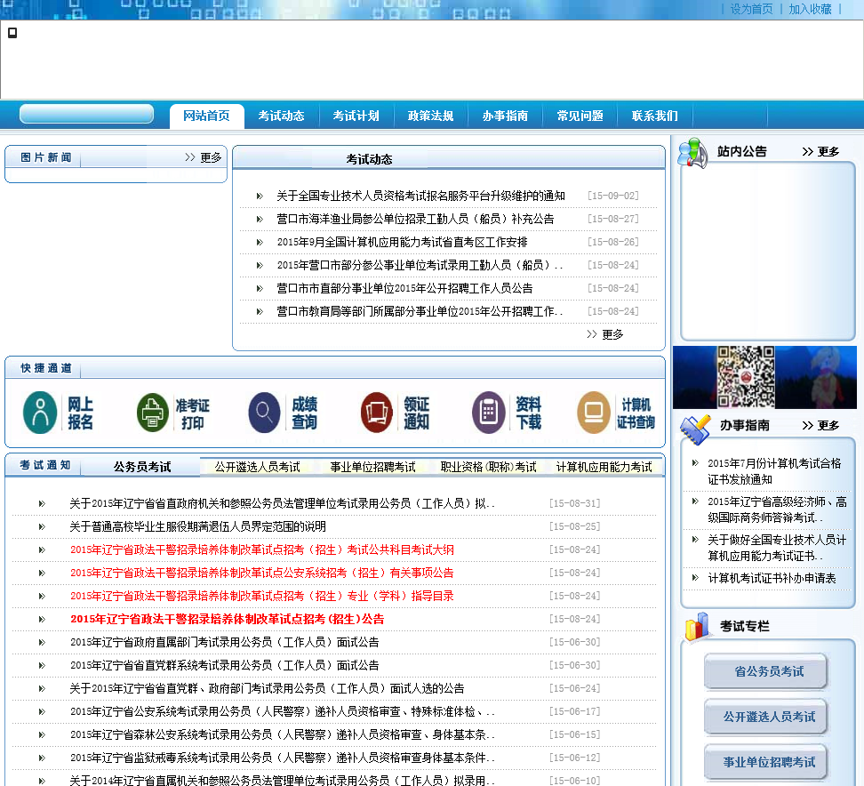Open 关于2015年辽宁省省直政府机关和参照公务员法 拟录用 link
This screenshot has height=786, width=864.
pos(282,503)
